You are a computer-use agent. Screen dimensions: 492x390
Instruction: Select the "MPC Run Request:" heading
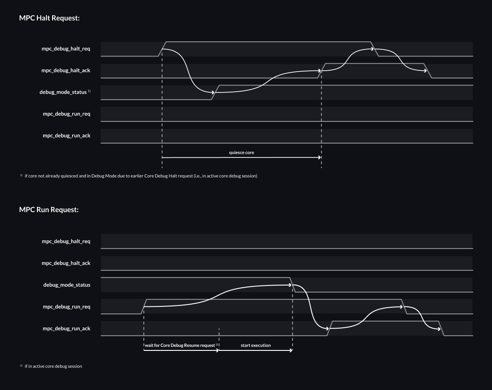(49, 210)
